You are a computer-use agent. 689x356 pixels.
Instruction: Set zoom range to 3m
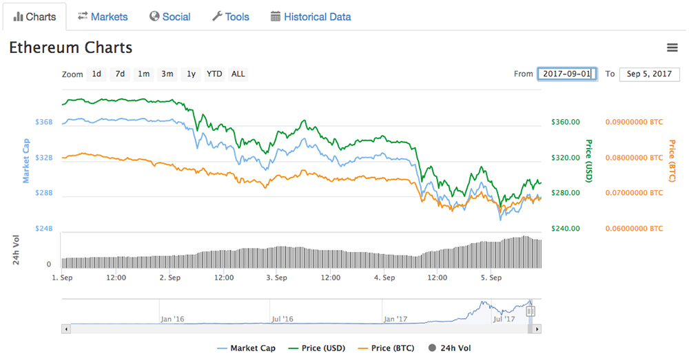point(167,74)
